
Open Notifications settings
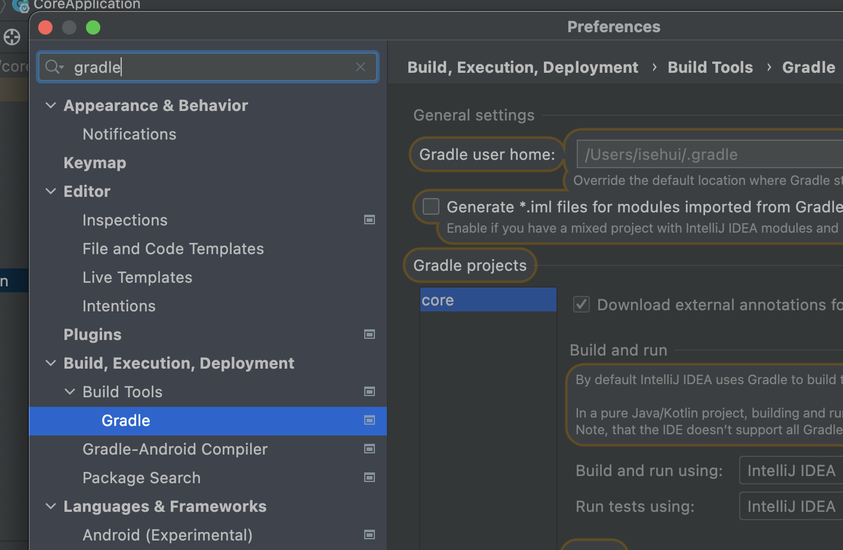coord(130,134)
